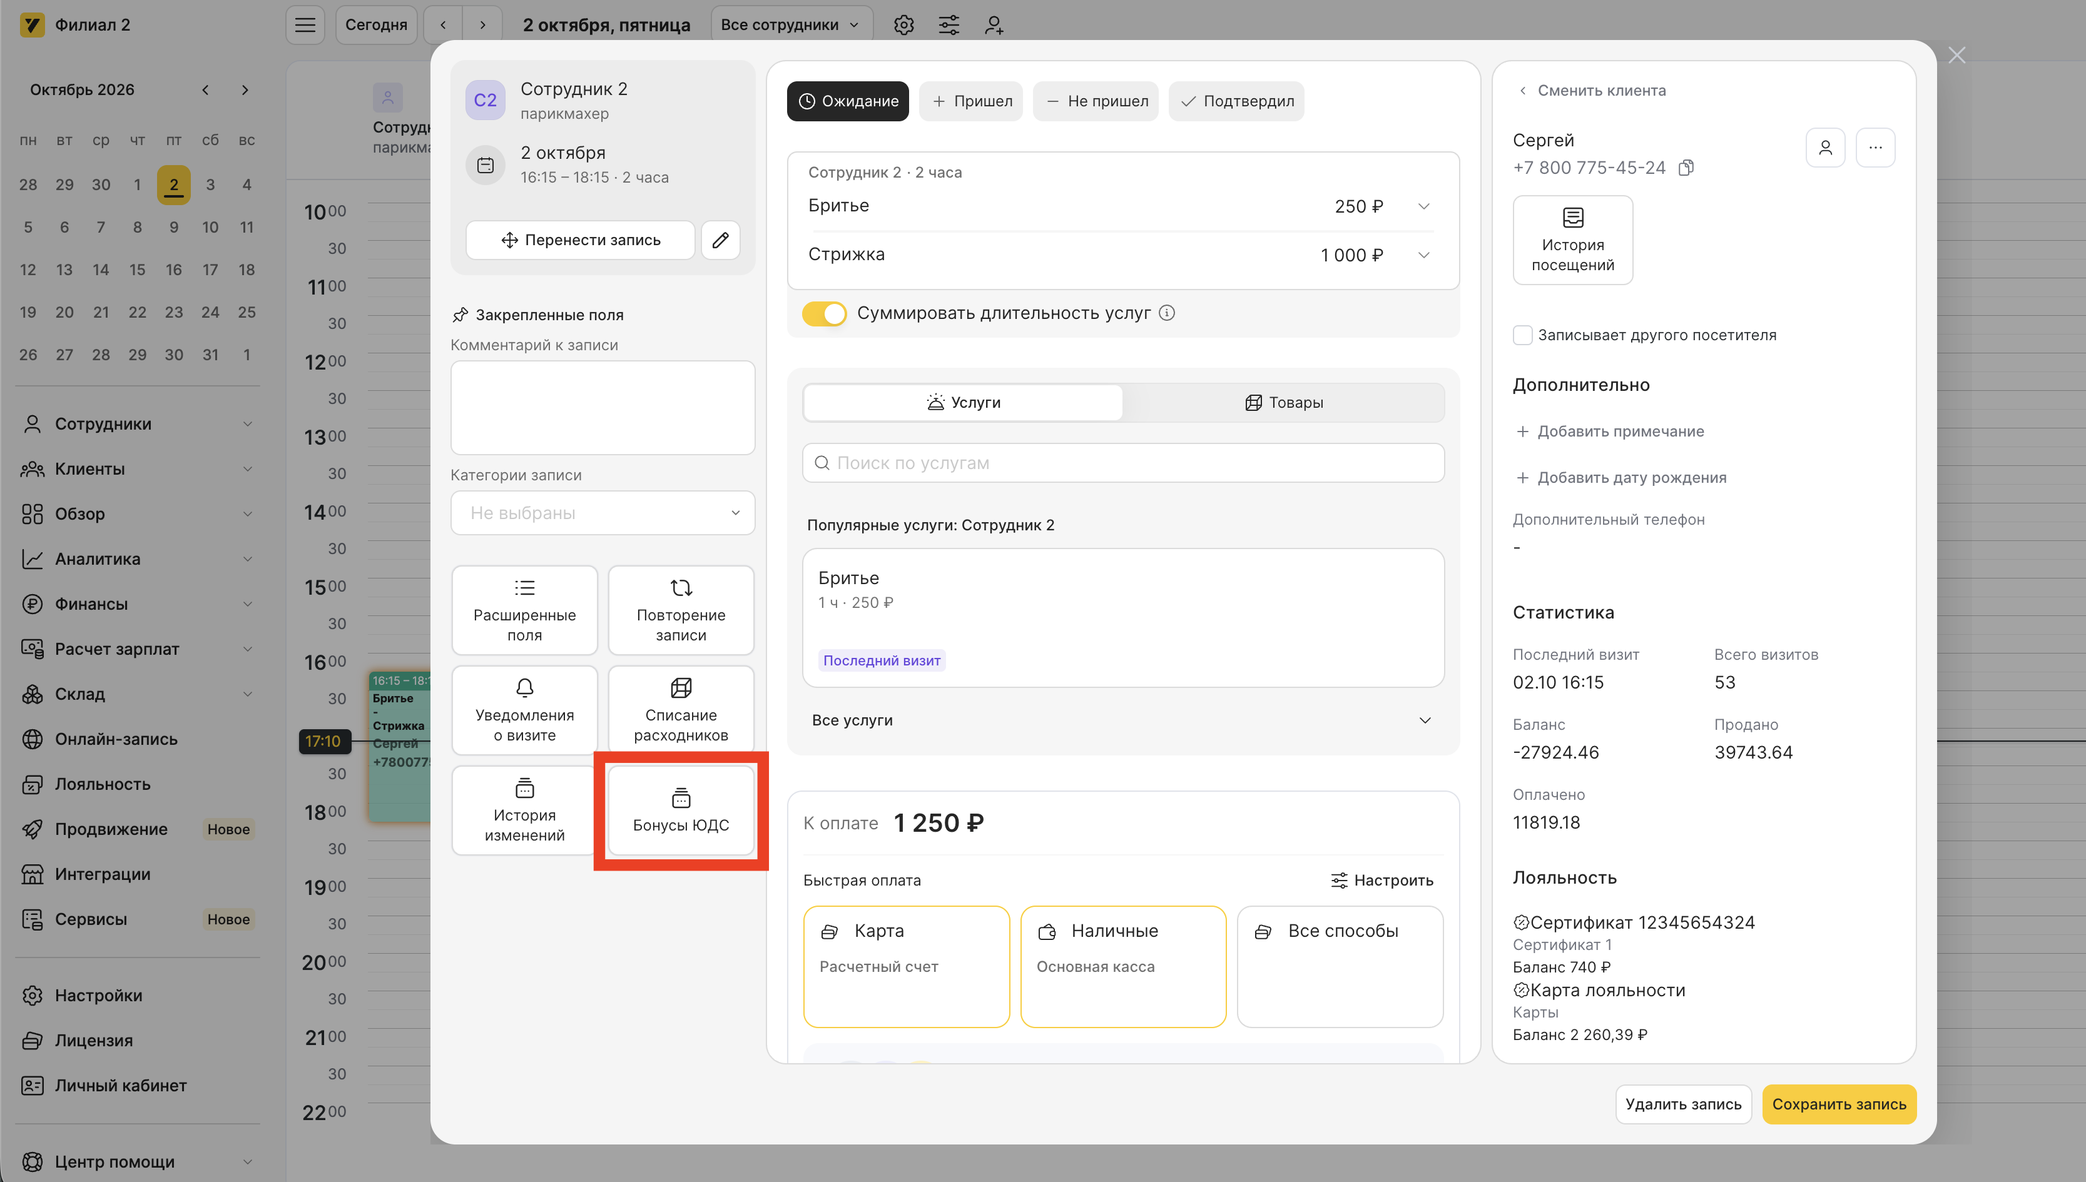2086x1182 pixels.
Task: Set status to Пришел
Action: pyautogui.click(x=971, y=101)
